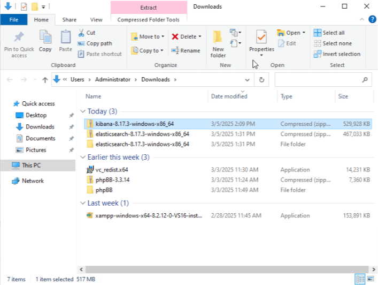Open the File menu tab
The height and width of the screenshot is (285, 378).
(x=14, y=20)
